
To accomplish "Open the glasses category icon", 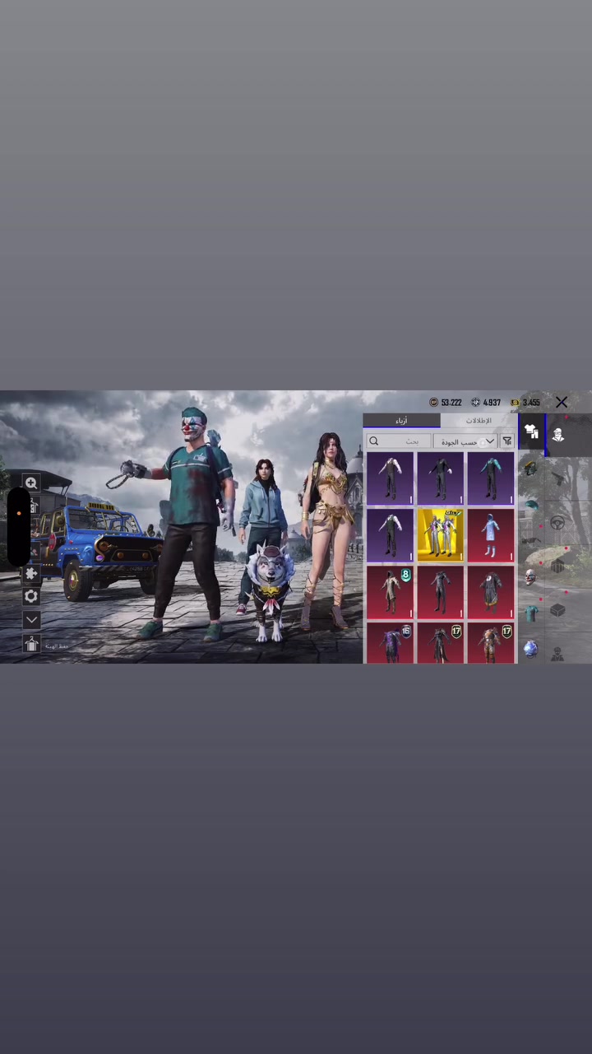I will 530,541.
